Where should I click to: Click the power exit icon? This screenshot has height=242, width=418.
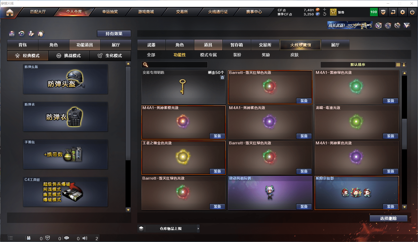[412, 12]
